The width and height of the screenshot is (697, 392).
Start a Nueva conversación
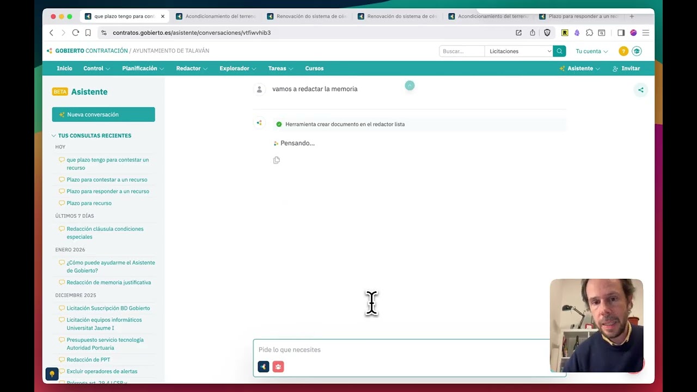103,114
